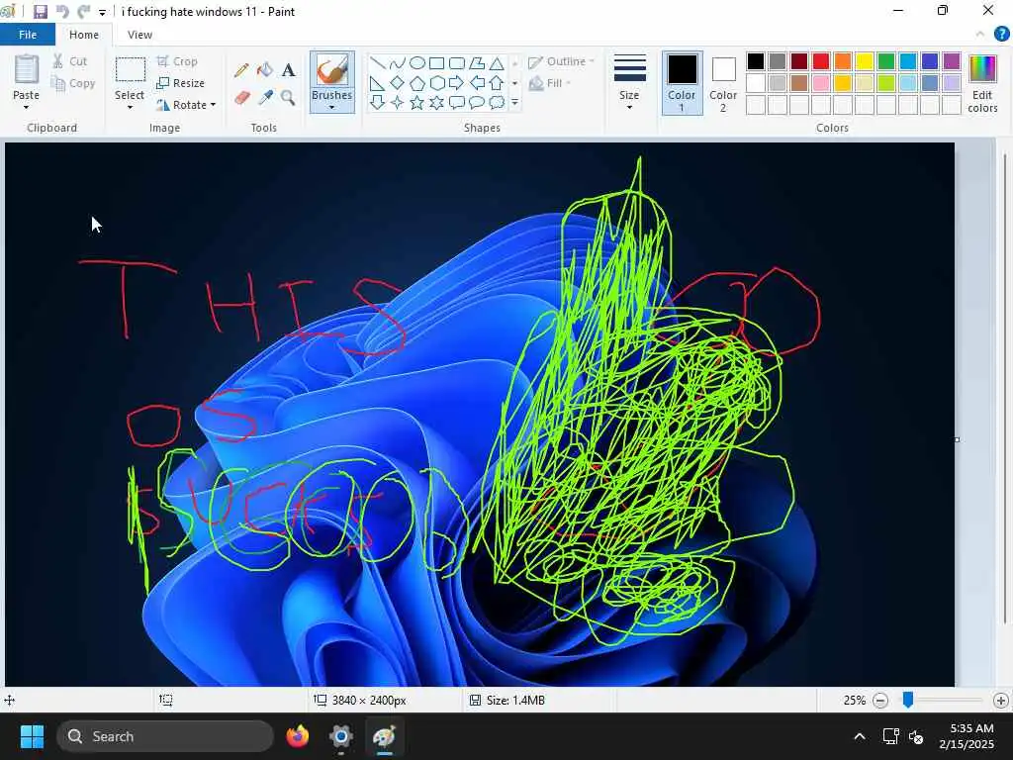
Task: Click the Paint icon on taskbar
Action: click(x=385, y=736)
